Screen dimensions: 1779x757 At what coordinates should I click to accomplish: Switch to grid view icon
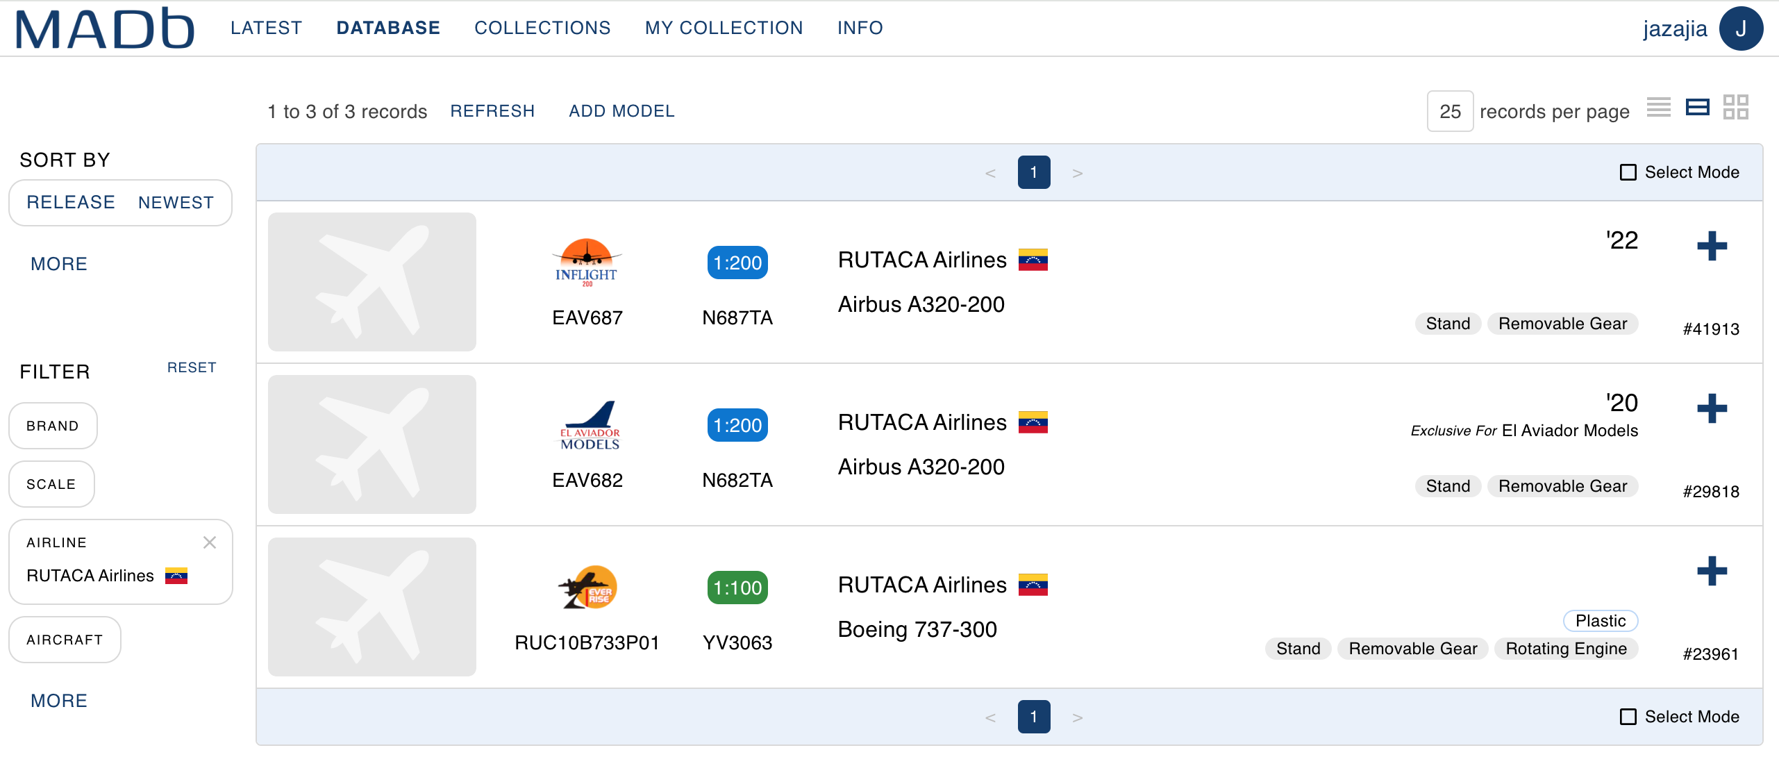(1736, 108)
